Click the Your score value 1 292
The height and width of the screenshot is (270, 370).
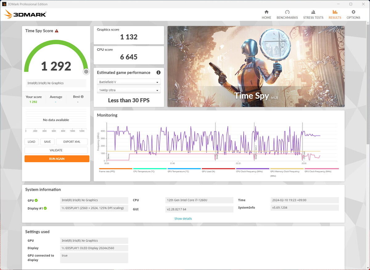33,102
